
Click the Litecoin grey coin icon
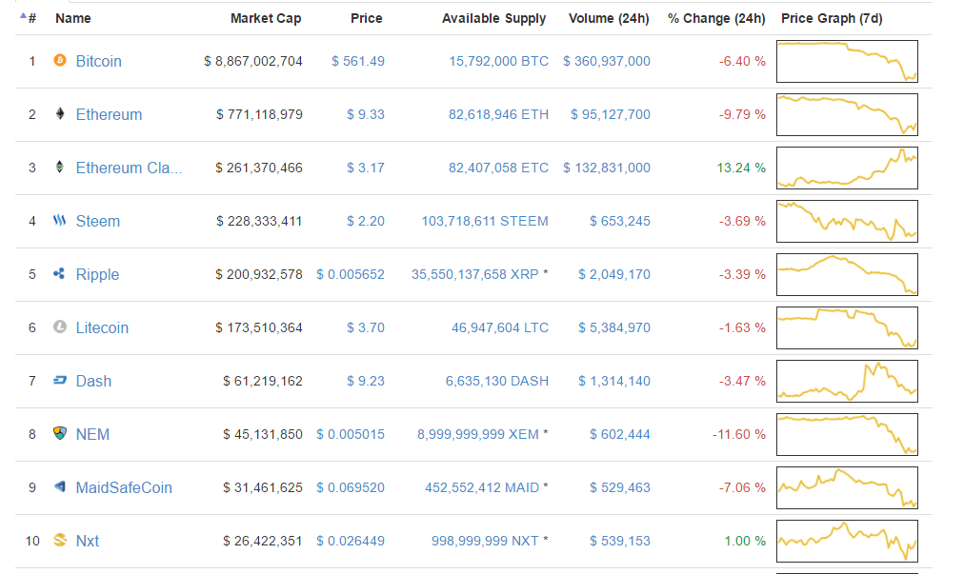click(60, 327)
